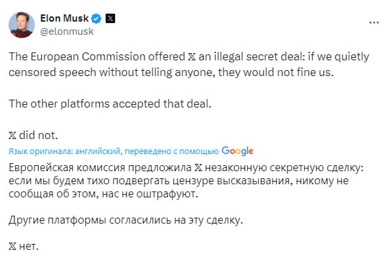Click the black X affiliation badge
The image size is (387, 259).
pos(110,18)
